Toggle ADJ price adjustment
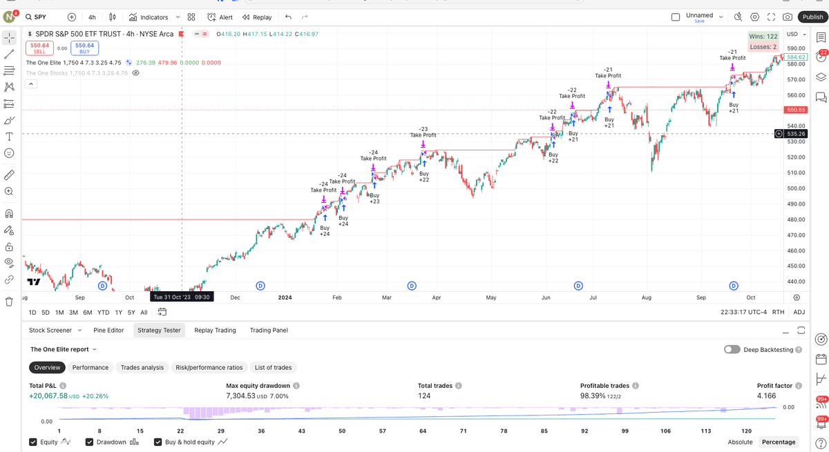829x452 pixels. point(799,313)
